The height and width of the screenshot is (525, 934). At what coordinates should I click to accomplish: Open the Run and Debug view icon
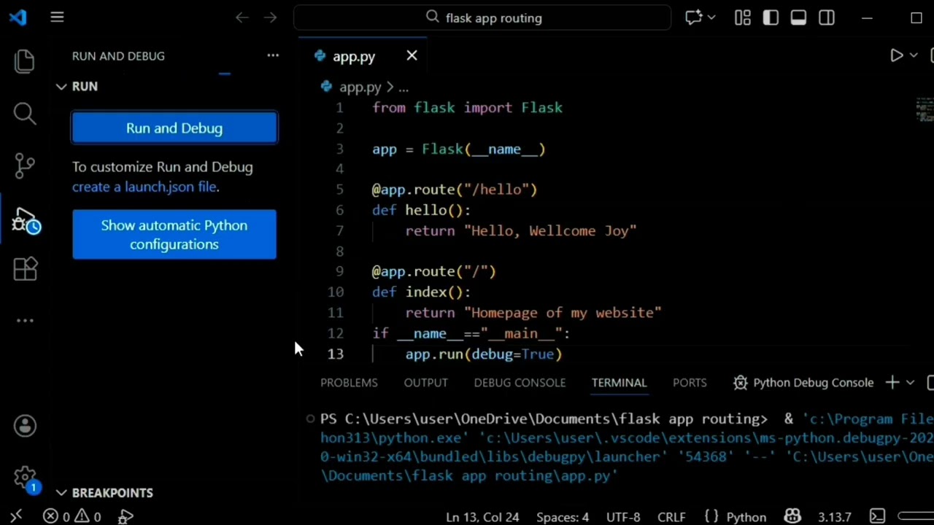coord(26,221)
